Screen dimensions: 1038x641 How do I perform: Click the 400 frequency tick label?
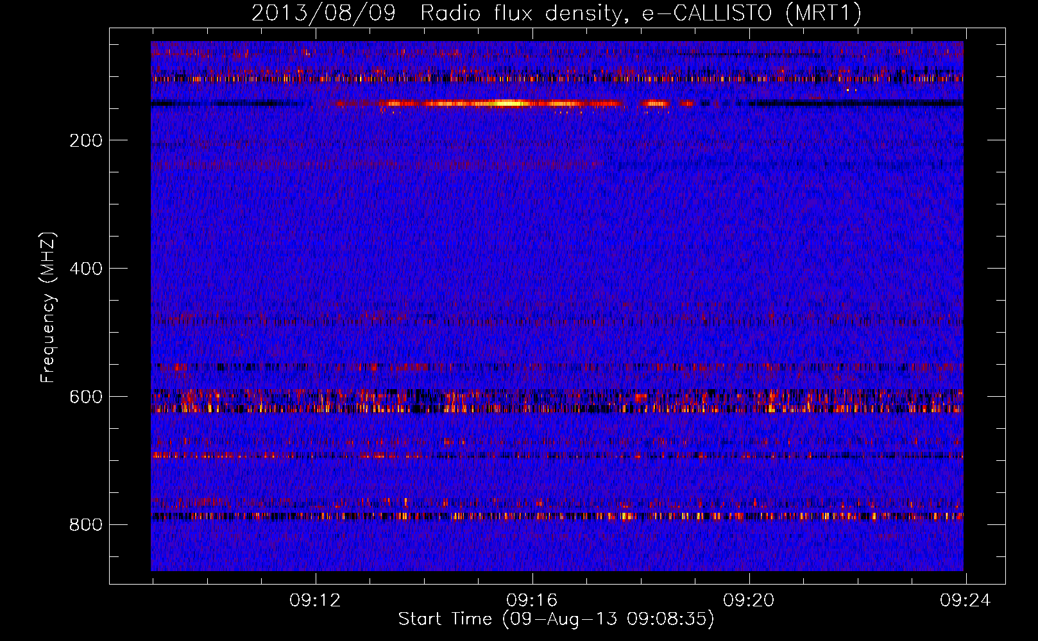click(86, 269)
